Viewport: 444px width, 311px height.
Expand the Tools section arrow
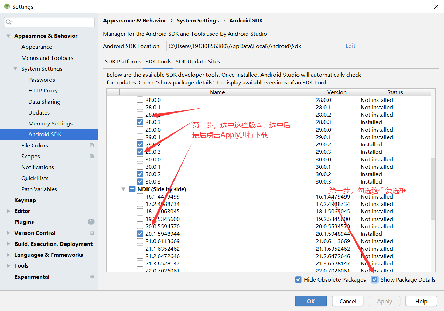[8, 265]
